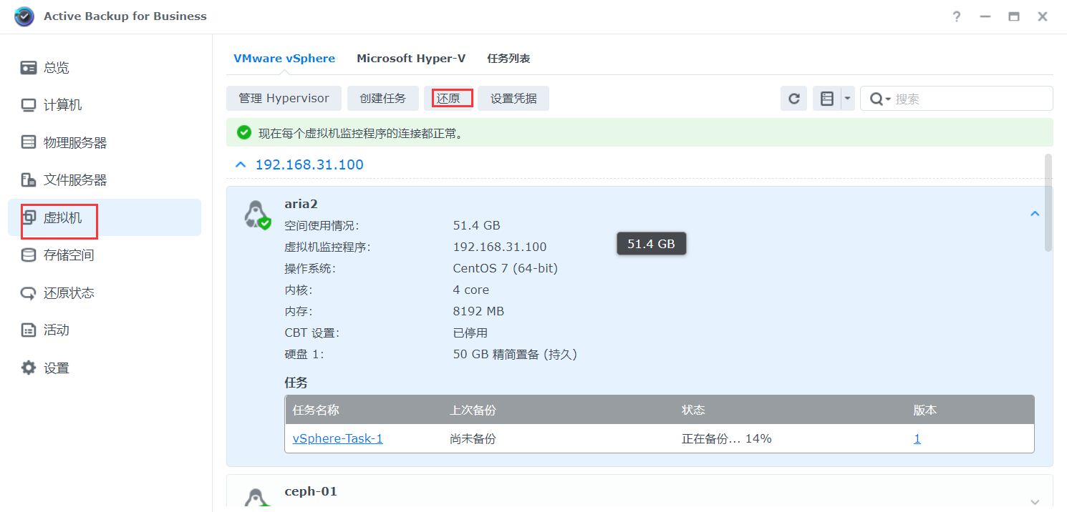Viewport: 1067px width, 512px height.
Task: Click the 50 GB 精简置备 (持久) value
Action: [515, 355]
